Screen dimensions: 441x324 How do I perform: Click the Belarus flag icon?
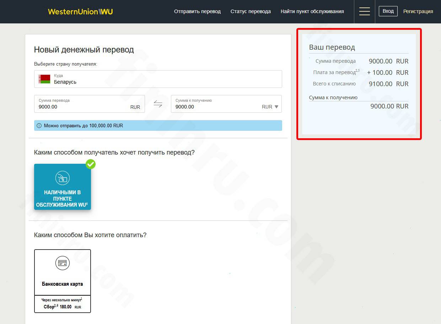(x=44, y=79)
